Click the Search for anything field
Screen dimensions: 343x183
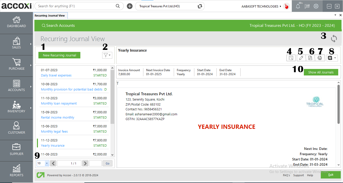coord(75,6)
